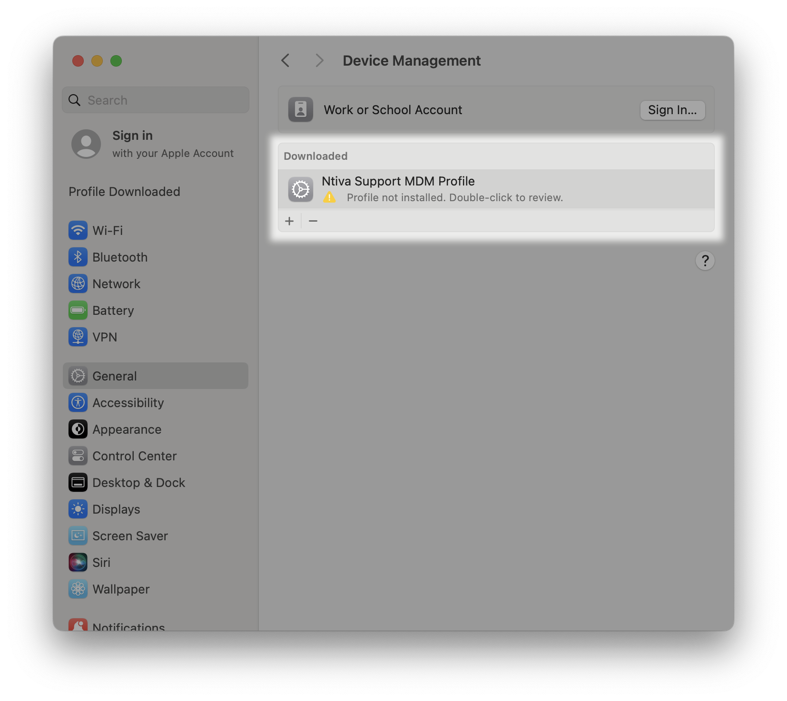Image resolution: width=787 pixels, height=701 pixels.
Task: Go back with the left chevron
Action: tap(285, 61)
